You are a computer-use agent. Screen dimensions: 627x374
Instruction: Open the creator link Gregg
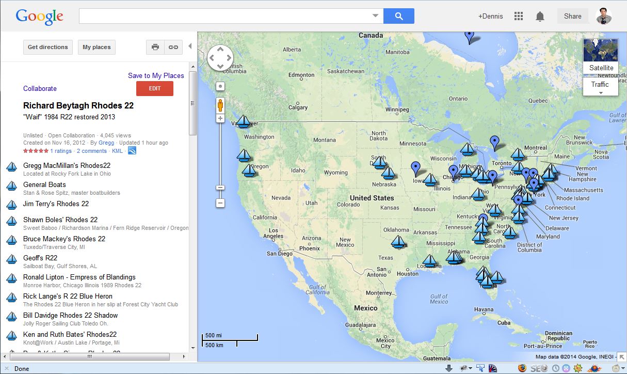106,143
